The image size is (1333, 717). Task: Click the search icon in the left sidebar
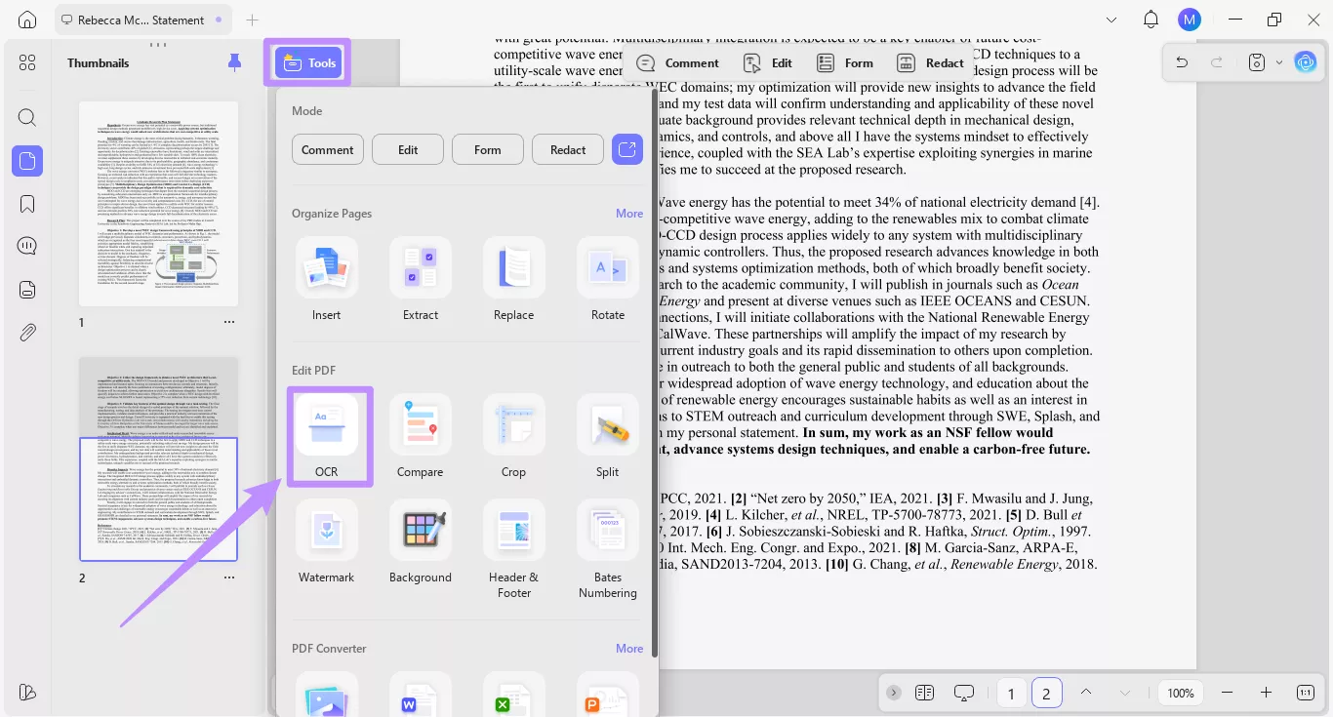click(26, 116)
